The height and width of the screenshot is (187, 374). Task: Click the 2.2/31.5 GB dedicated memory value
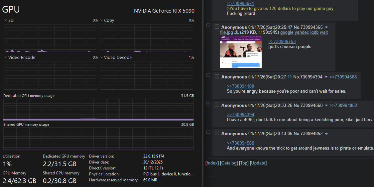pyautogui.click(x=60, y=164)
